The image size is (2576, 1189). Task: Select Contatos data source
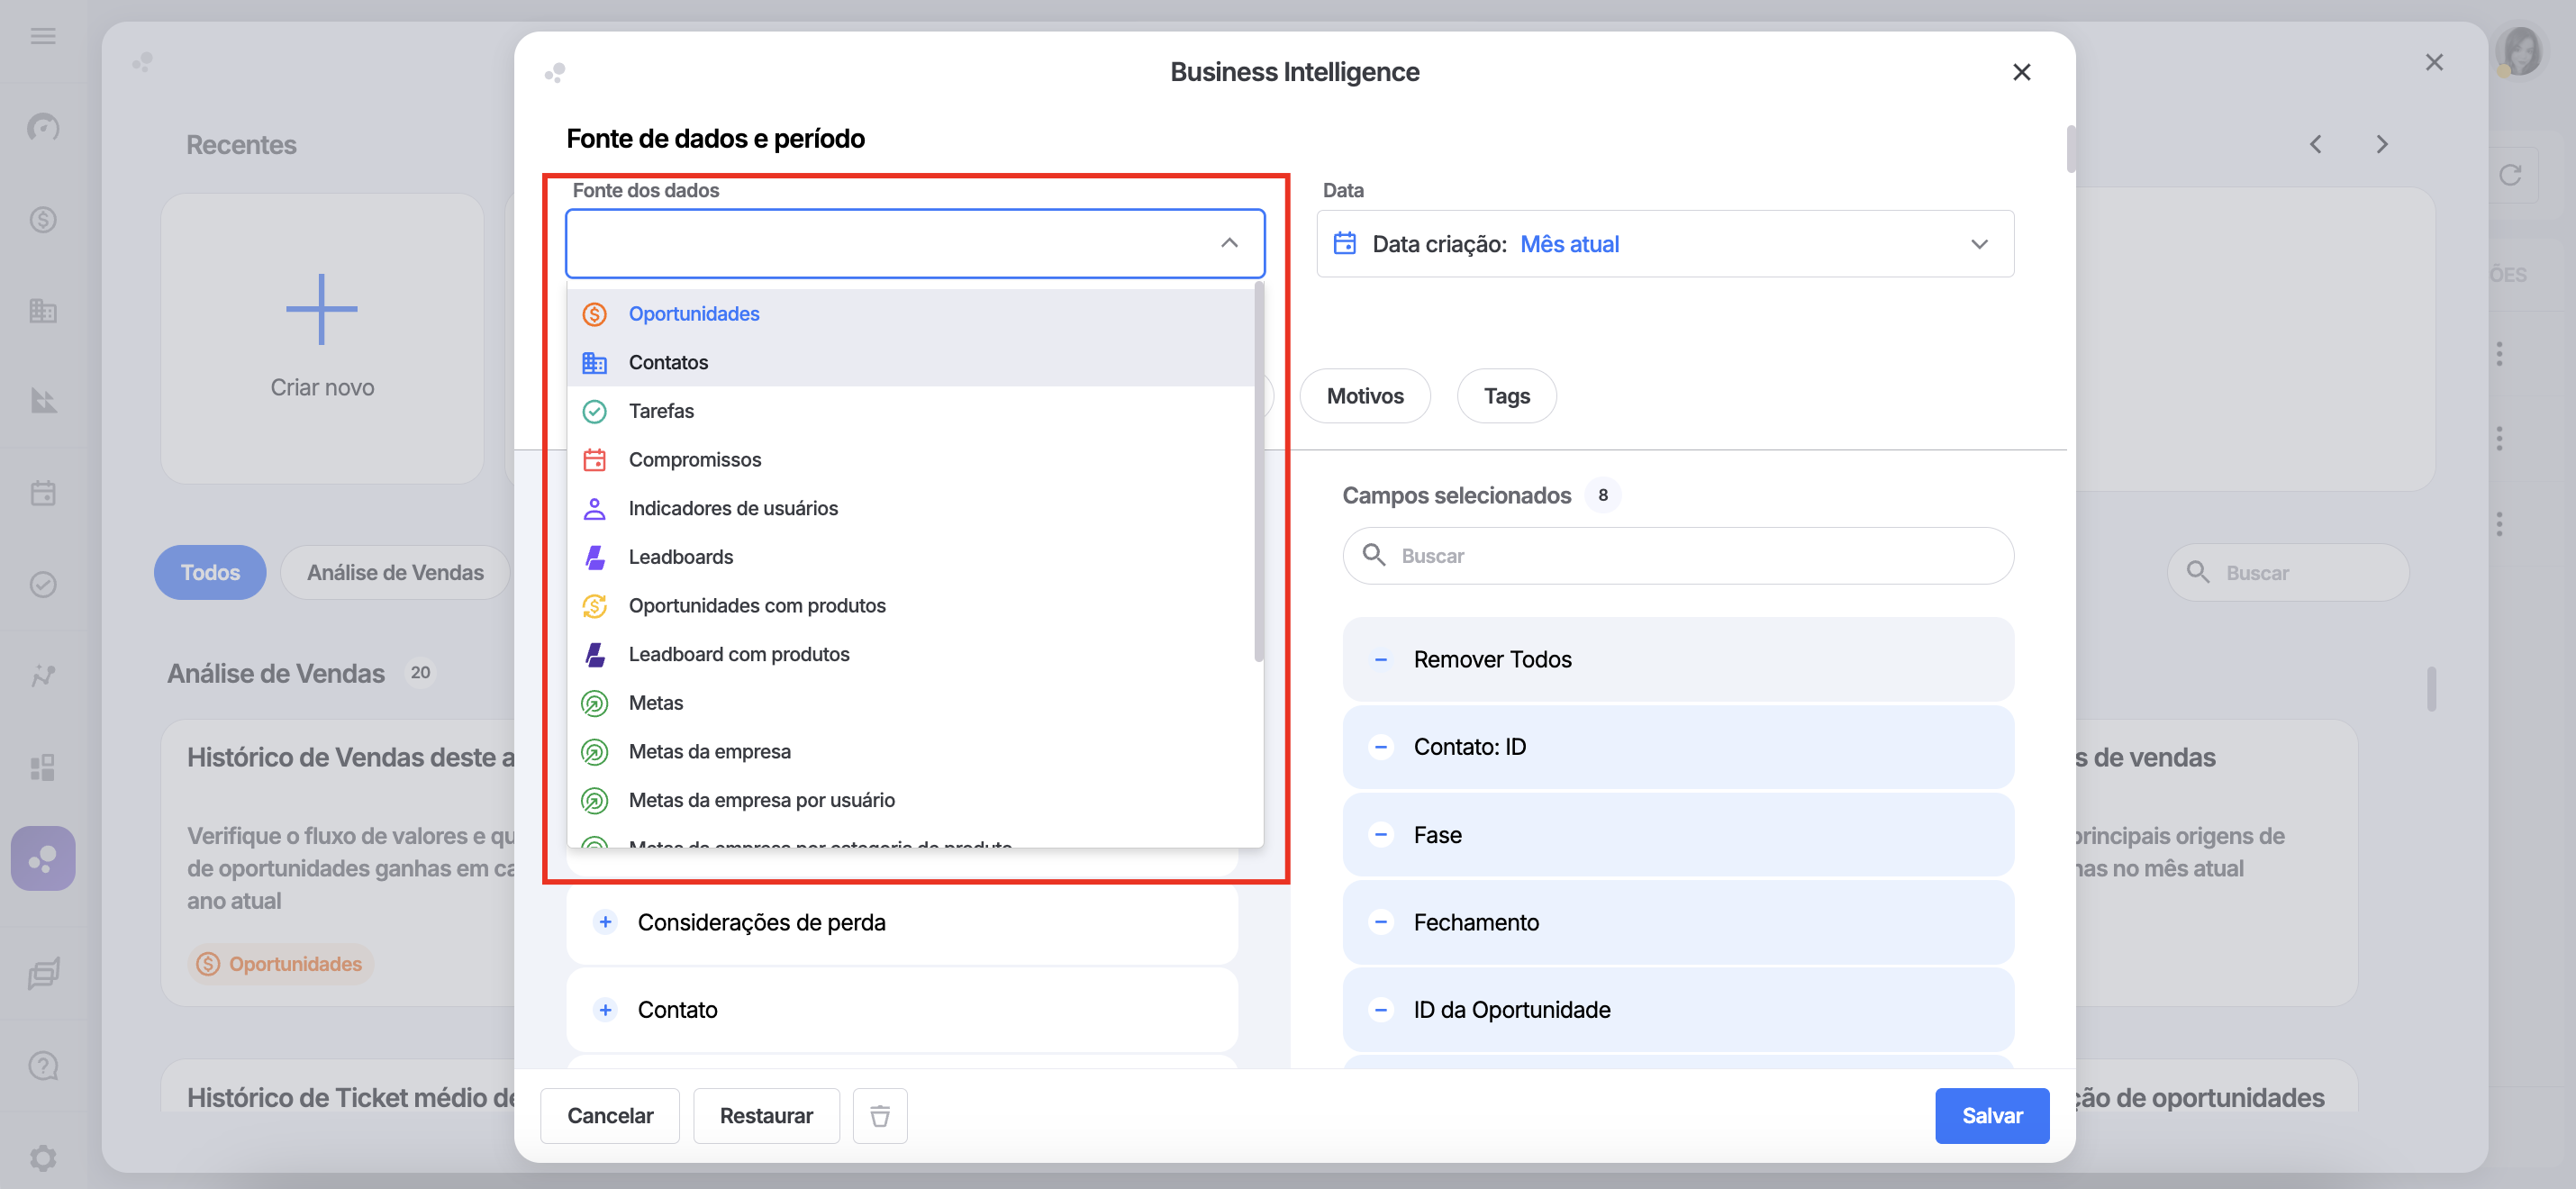coord(910,362)
